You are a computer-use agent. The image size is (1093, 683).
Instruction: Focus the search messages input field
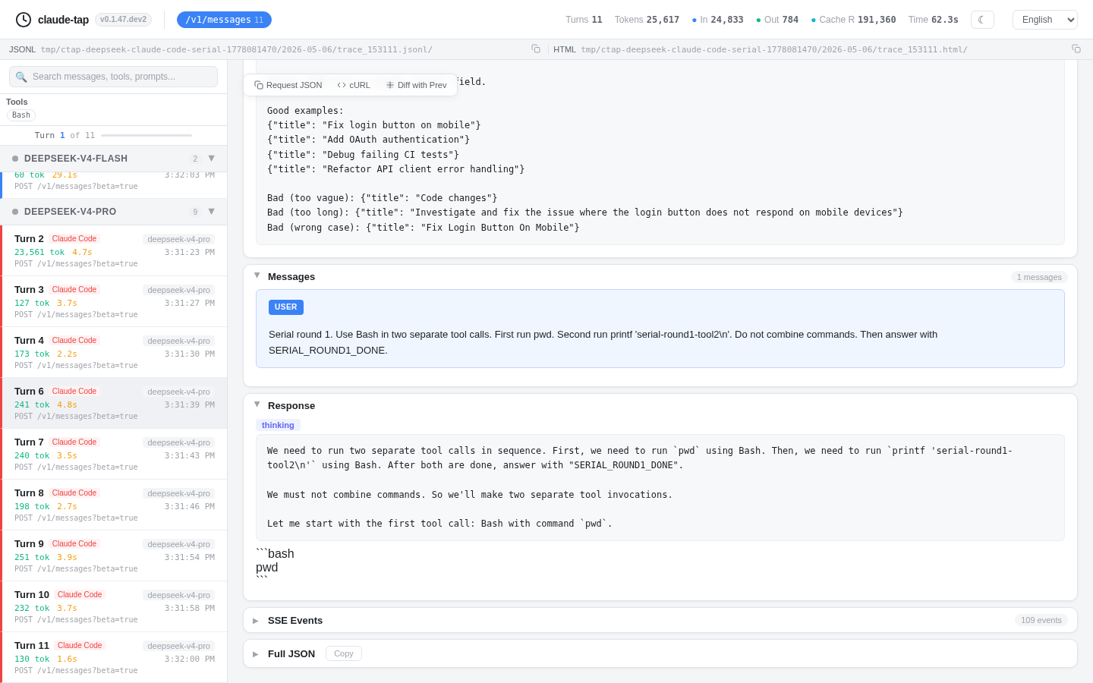(113, 77)
